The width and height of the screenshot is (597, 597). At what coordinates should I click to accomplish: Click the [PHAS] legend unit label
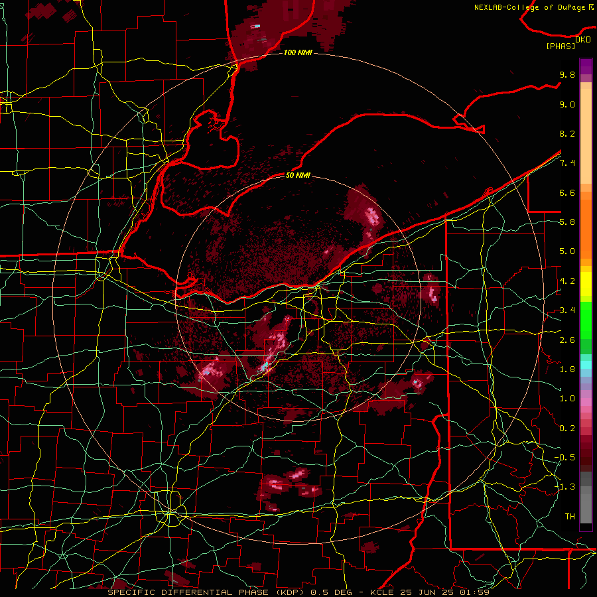coord(561,46)
